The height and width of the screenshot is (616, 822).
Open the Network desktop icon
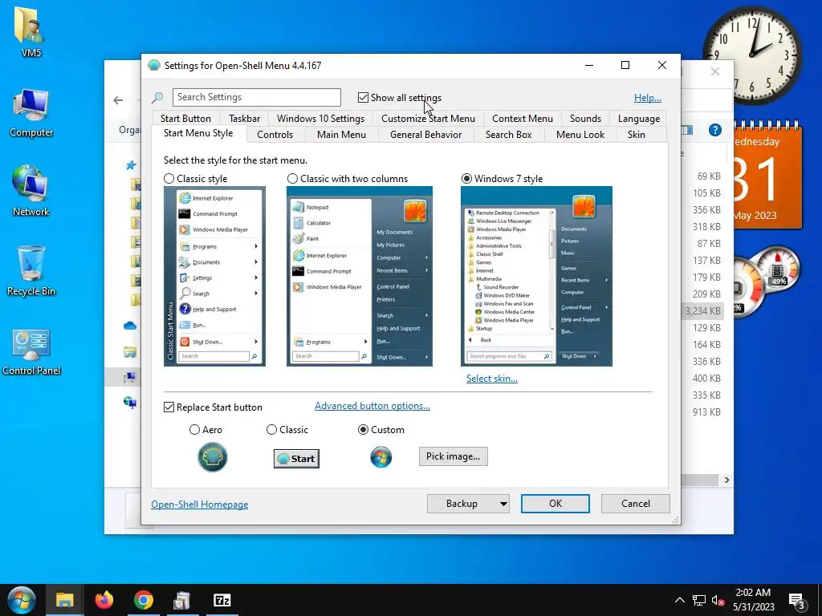coord(31,191)
